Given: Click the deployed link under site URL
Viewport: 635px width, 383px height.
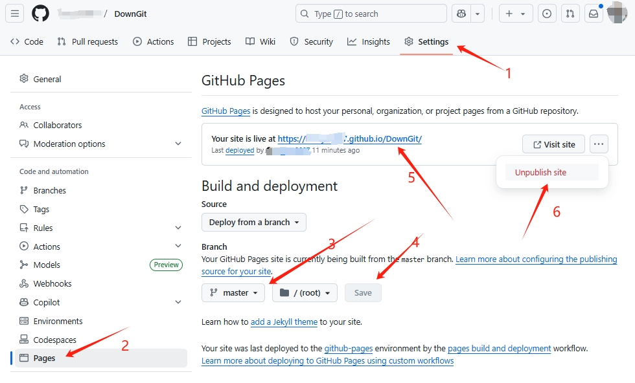Looking at the screenshot, I should (x=240, y=150).
